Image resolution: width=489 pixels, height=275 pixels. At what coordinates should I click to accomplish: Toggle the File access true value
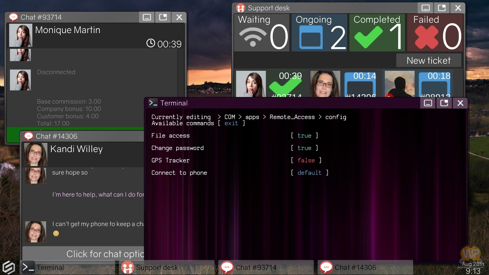[304, 136]
